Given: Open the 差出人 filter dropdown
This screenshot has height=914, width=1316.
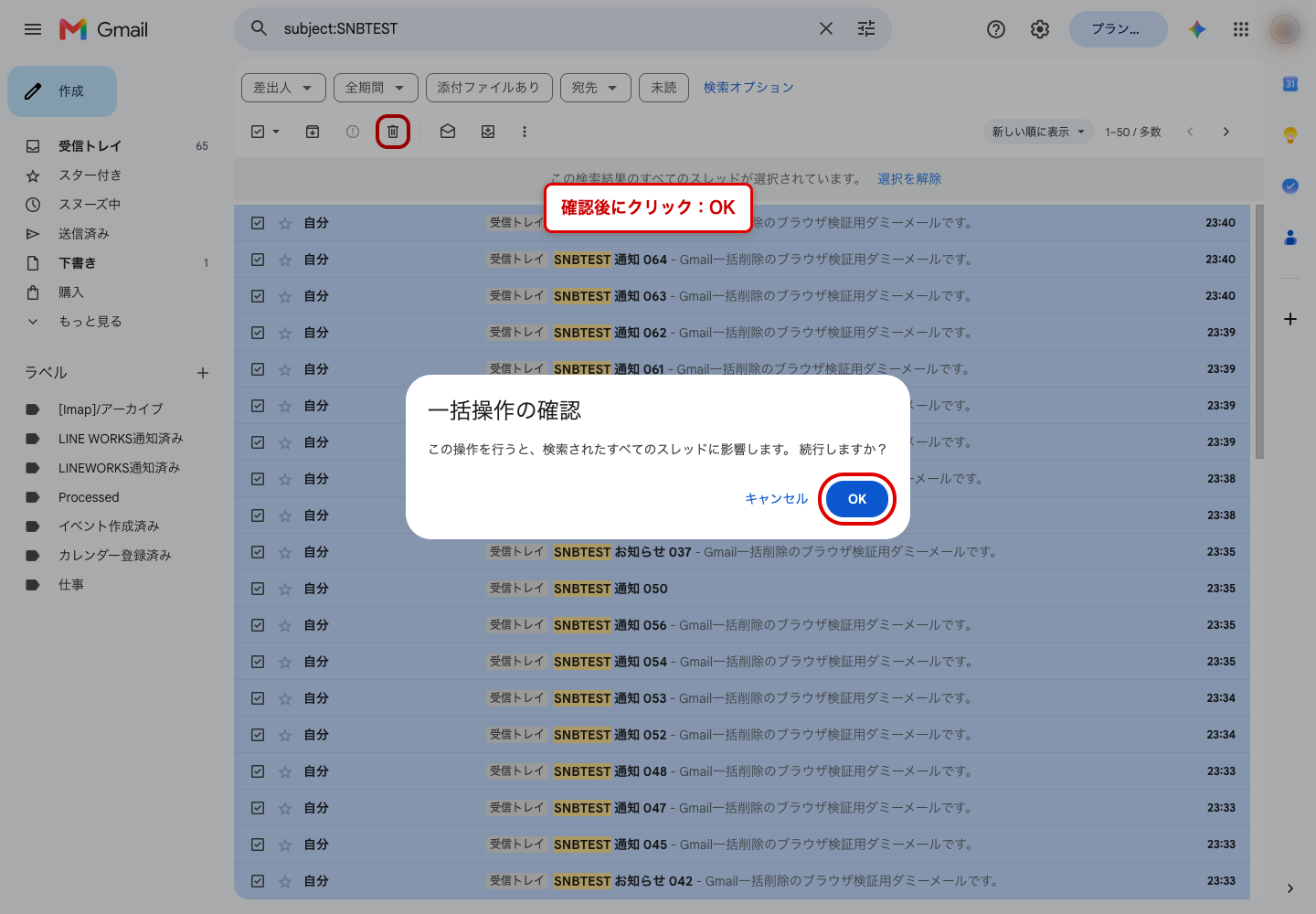Looking at the screenshot, I should tap(283, 88).
